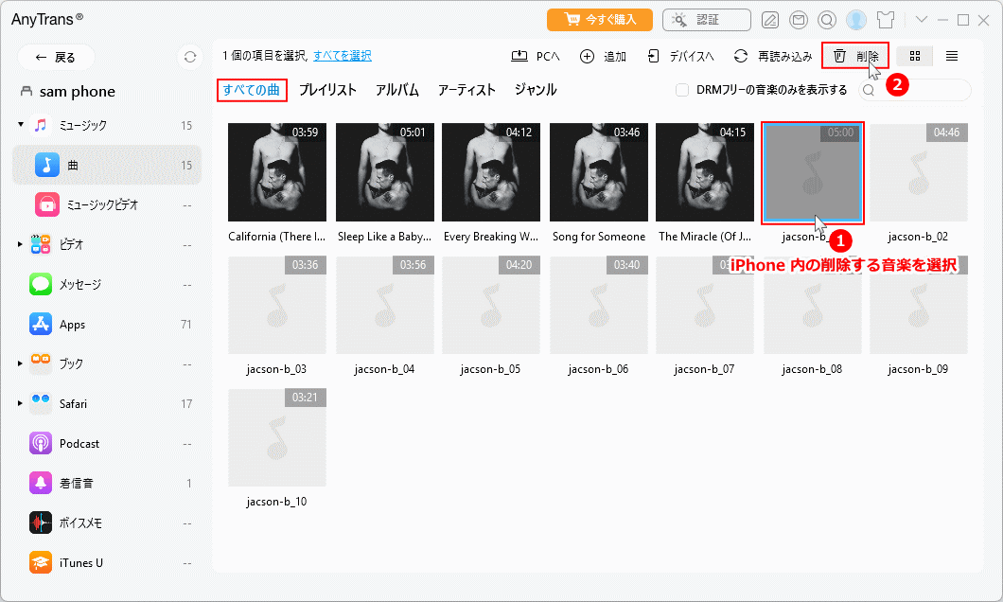1003x602 pixels.
Task: Select the Song for Someone thumbnail
Action: pyautogui.click(x=599, y=172)
